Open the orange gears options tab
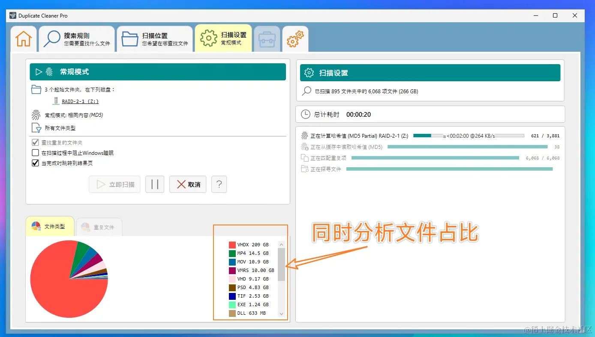The width and height of the screenshot is (595, 337). point(295,39)
